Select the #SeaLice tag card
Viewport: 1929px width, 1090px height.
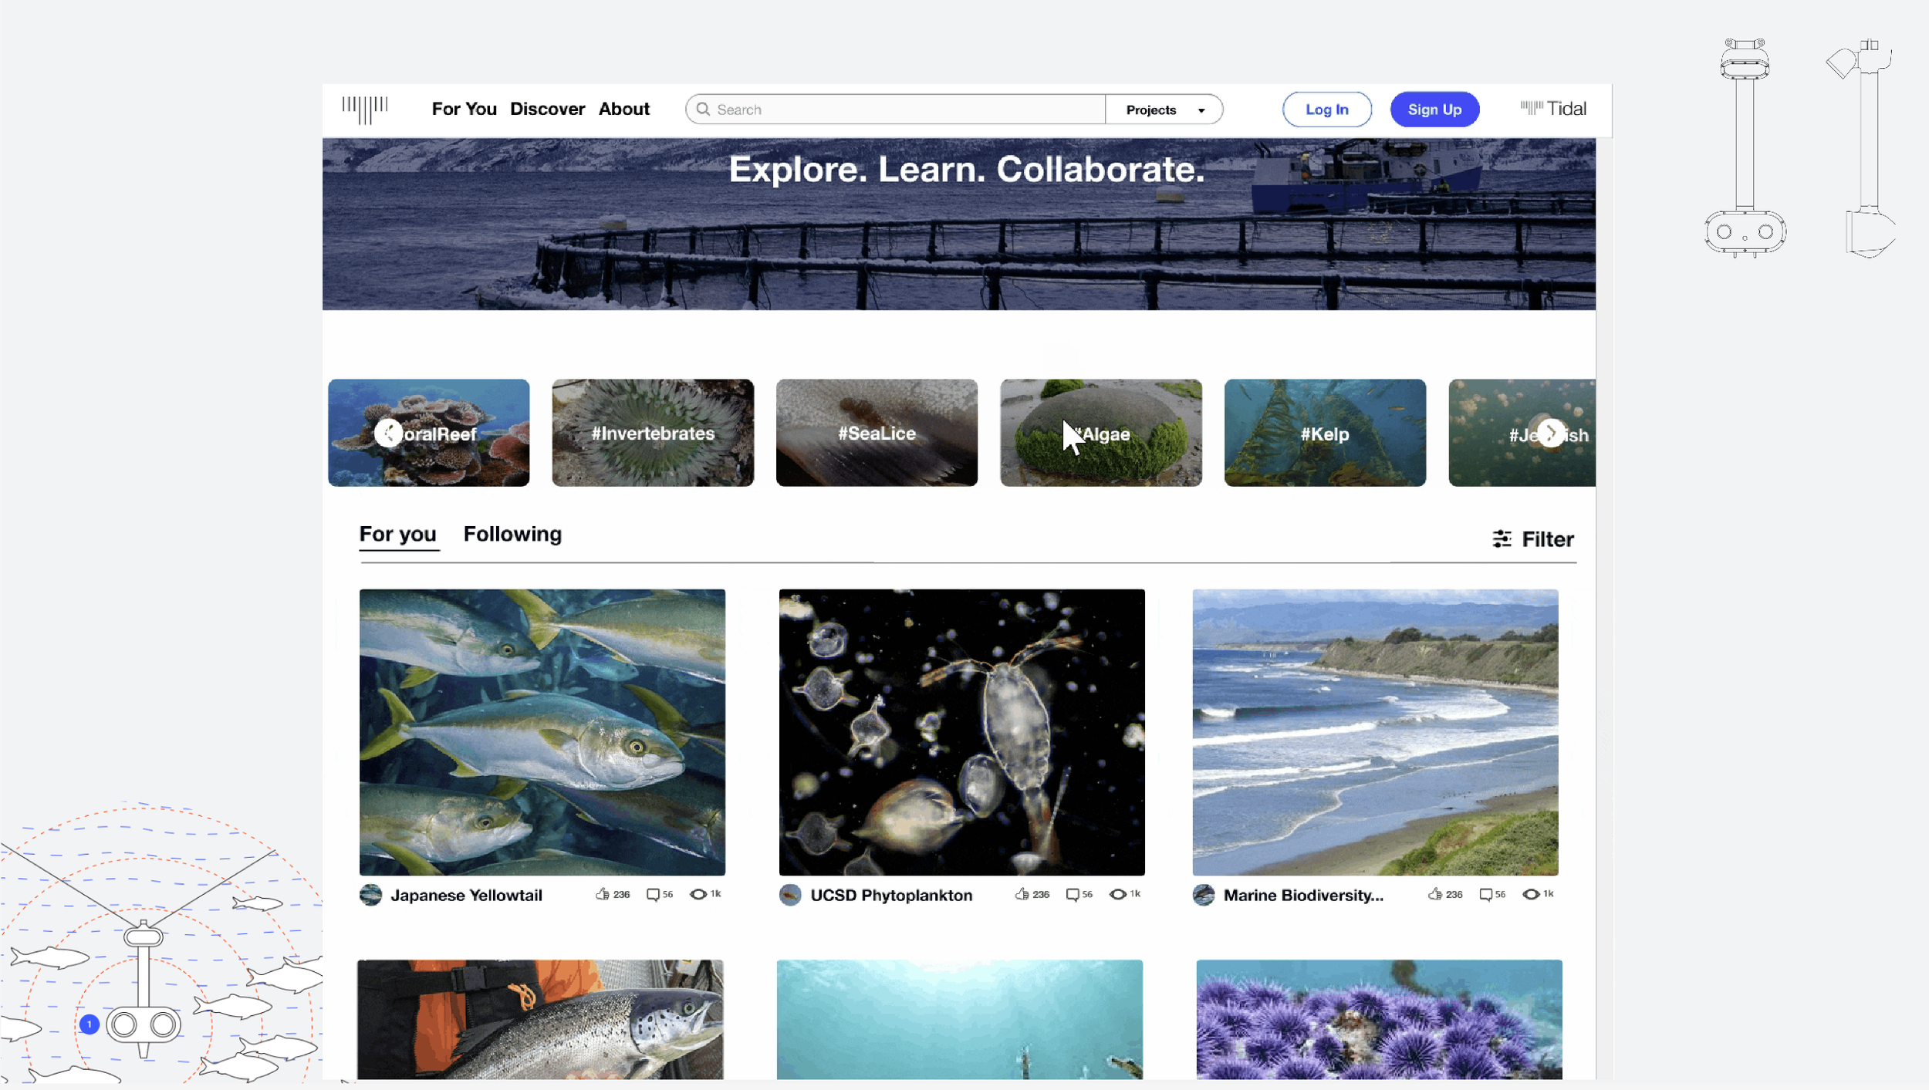(x=877, y=433)
